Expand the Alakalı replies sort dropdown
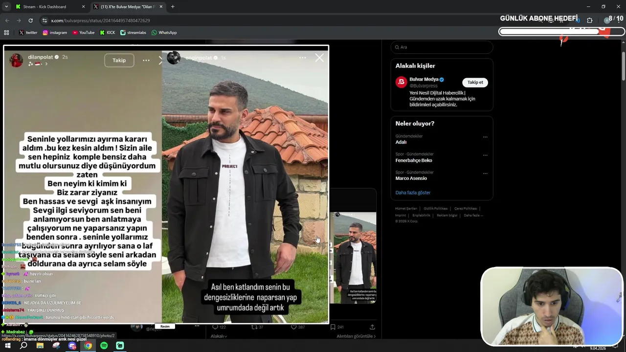Image resolution: width=626 pixels, height=352 pixels. [x=219, y=336]
